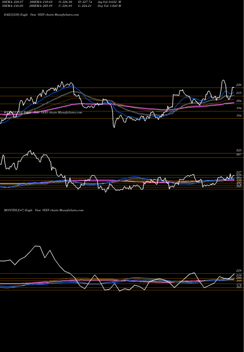The height and width of the screenshot is (352, 244).
Task: Click the 204 price label on daily chart
Action: point(239,101)
